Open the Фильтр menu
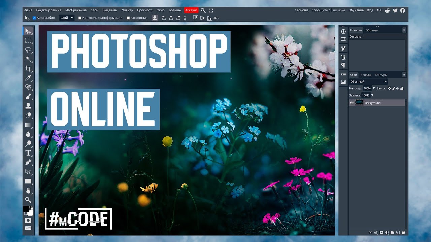 point(127,10)
